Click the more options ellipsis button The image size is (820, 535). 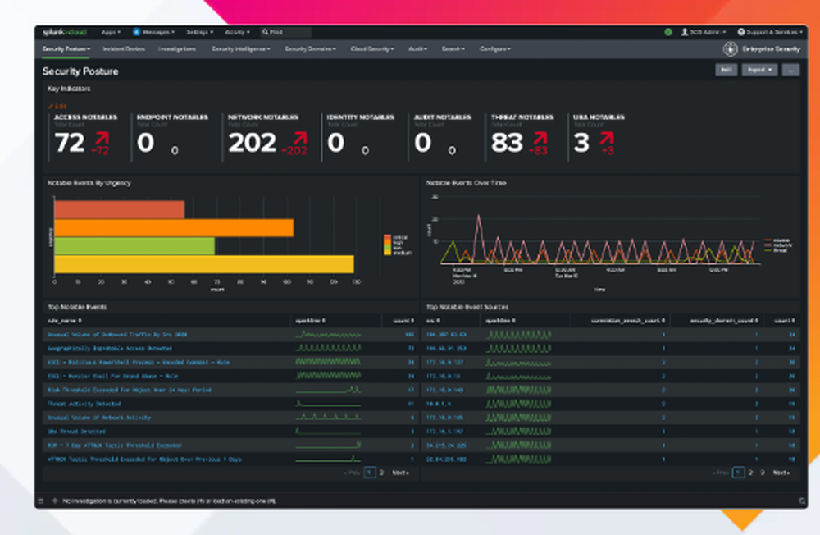(x=790, y=70)
